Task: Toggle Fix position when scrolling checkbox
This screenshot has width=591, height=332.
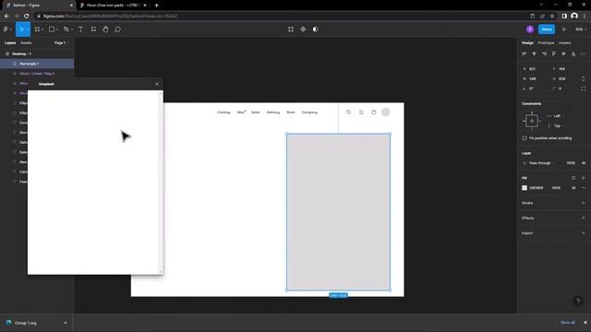Action: (x=525, y=138)
